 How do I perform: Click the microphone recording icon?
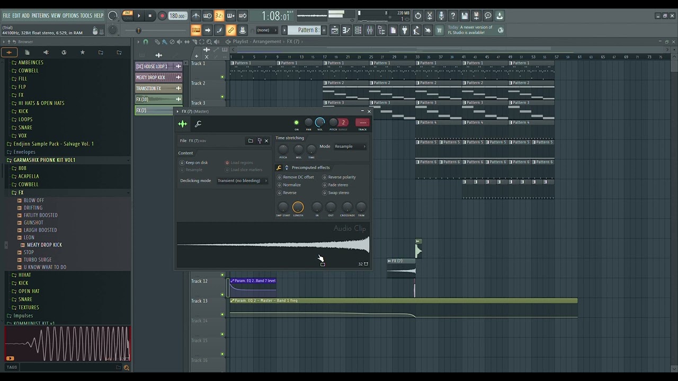click(x=441, y=16)
